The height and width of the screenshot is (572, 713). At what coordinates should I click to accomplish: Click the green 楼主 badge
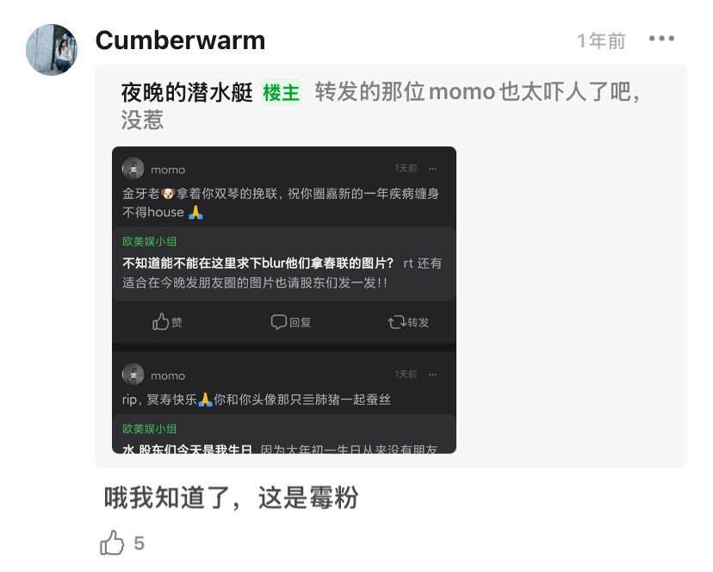point(281,93)
